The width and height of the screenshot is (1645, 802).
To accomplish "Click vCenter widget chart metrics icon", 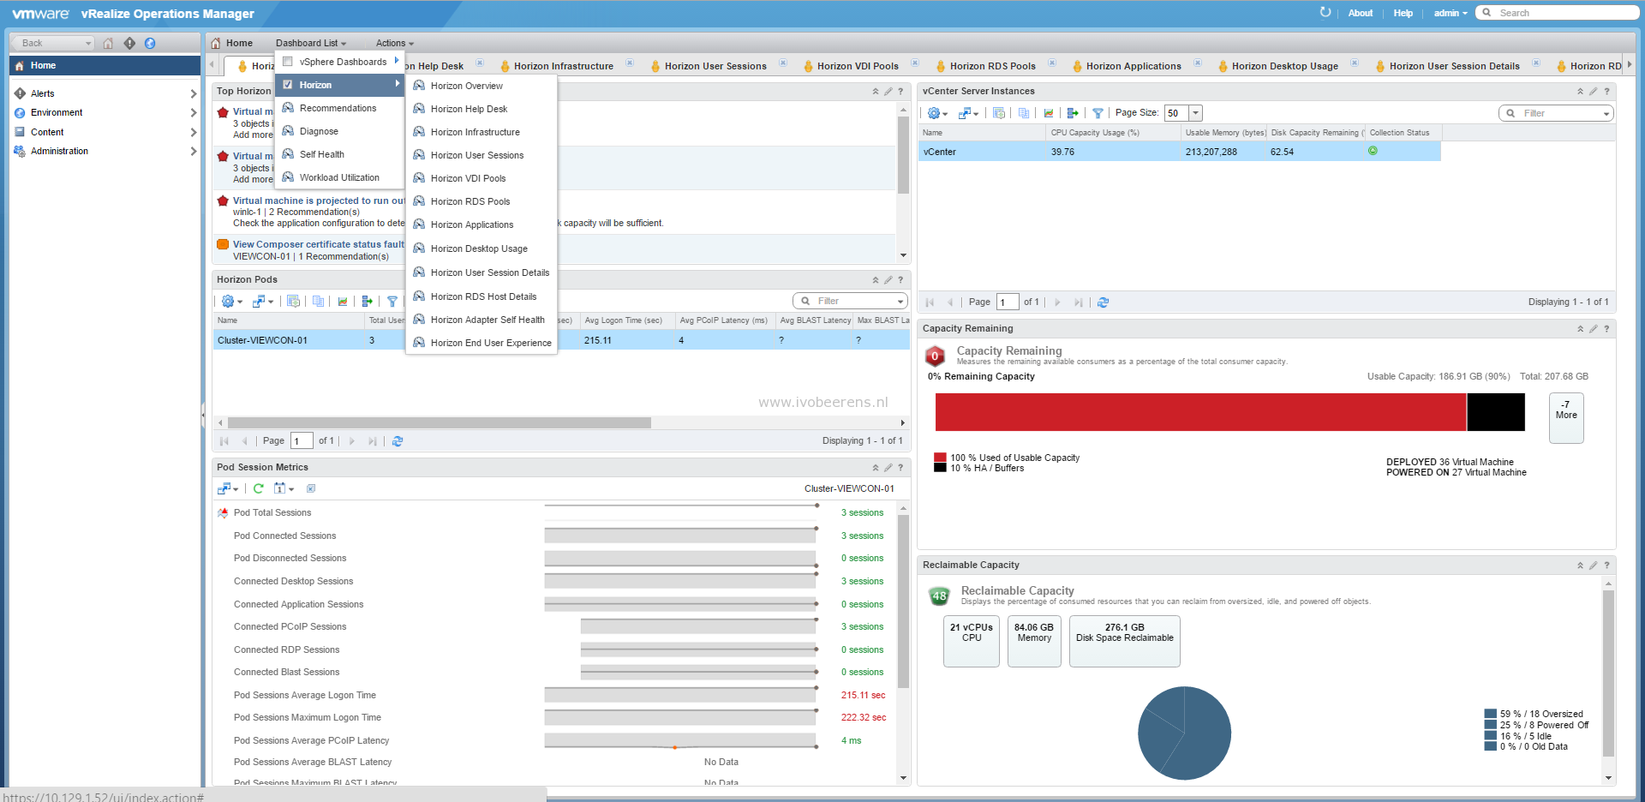I will (x=1049, y=113).
